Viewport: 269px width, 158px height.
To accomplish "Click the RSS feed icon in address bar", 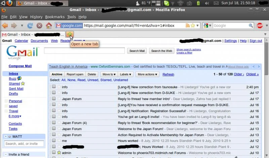I will click(x=188, y=26).
